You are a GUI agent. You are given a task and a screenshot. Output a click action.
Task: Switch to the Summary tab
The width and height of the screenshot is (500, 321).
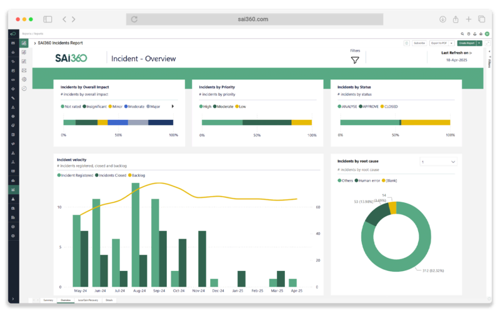coord(48,300)
